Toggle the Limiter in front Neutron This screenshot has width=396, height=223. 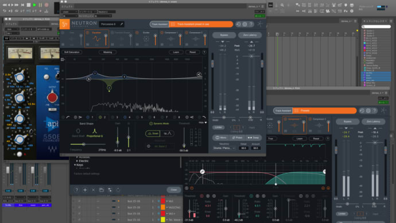tap(218, 128)
